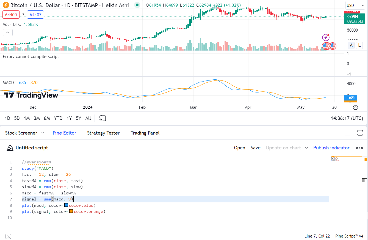Click the chart time zone clock 14:36:17 (UTC)
Viewport: 368px width, 240px height.
(x=347, y=118)
